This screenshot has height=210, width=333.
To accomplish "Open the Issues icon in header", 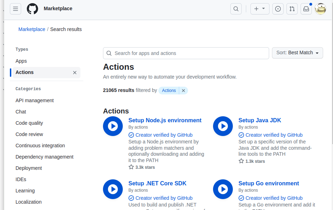I will pyautogui.click(x=278, y=9).
